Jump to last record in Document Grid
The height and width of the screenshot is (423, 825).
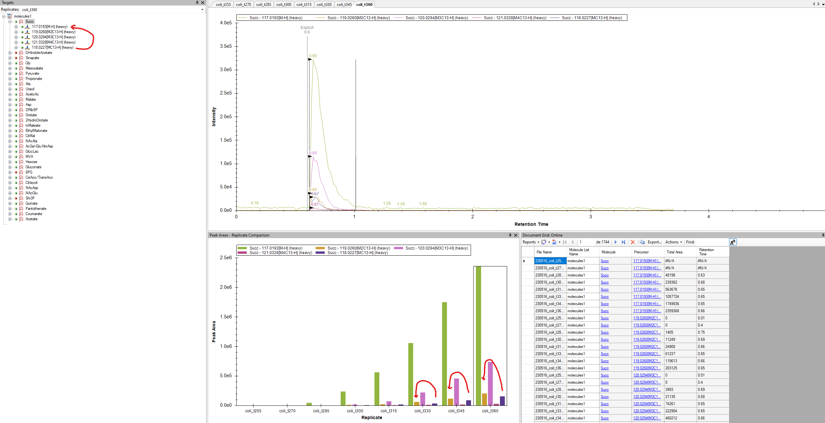(x=623, y=242)
